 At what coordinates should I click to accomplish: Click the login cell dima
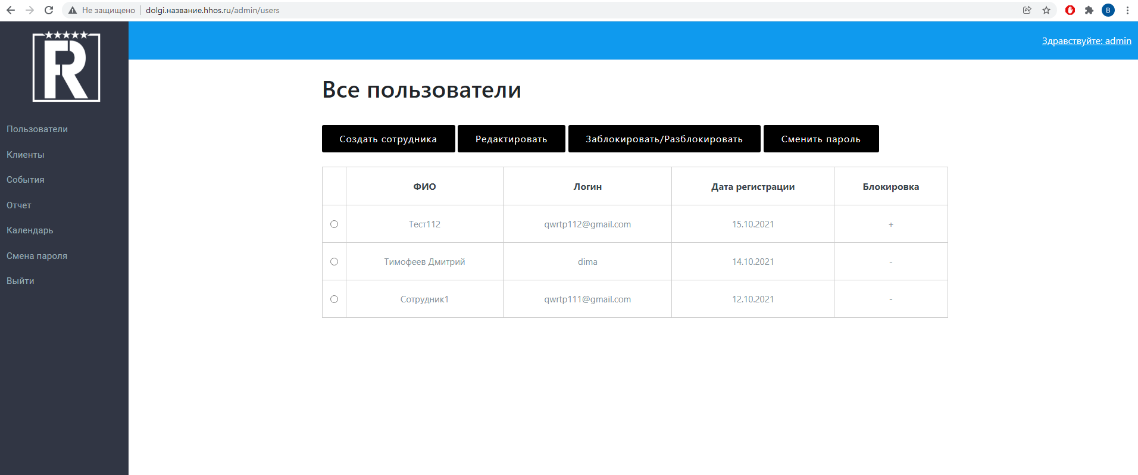click(587, 262)
